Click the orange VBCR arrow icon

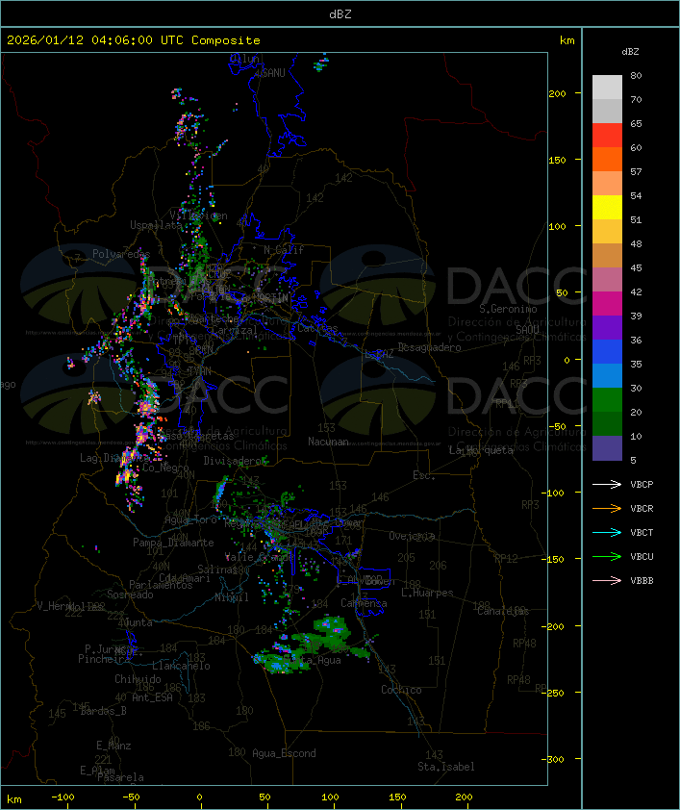click(x=608, y=508)
